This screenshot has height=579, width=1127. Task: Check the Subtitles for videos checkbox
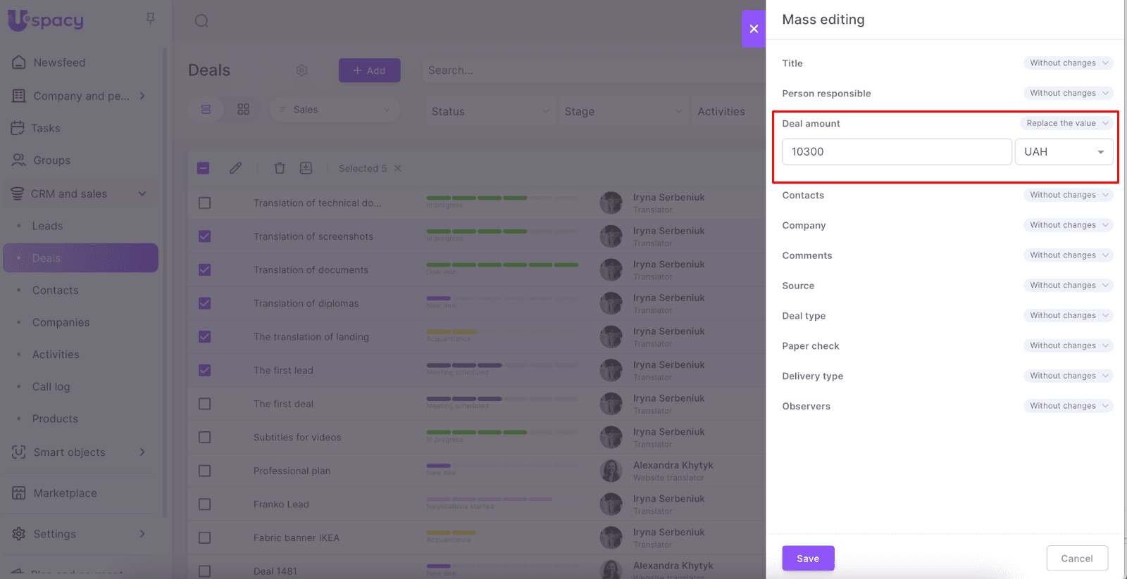click(205, 438)
